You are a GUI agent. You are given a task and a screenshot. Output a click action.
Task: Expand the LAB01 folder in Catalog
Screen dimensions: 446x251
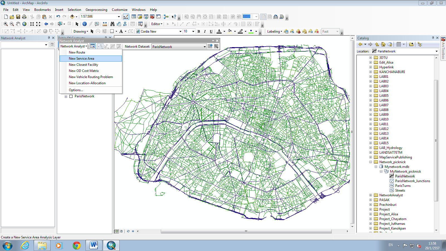coord(371,76)
